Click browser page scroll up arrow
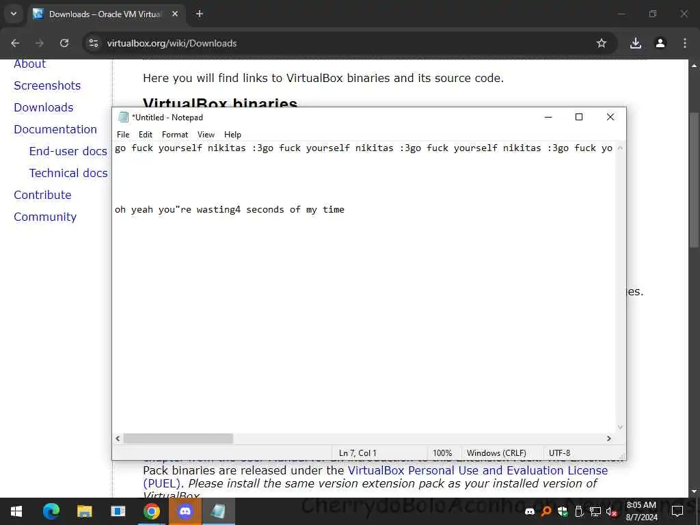The image size is (700, 525). click(x=694, y=65)
